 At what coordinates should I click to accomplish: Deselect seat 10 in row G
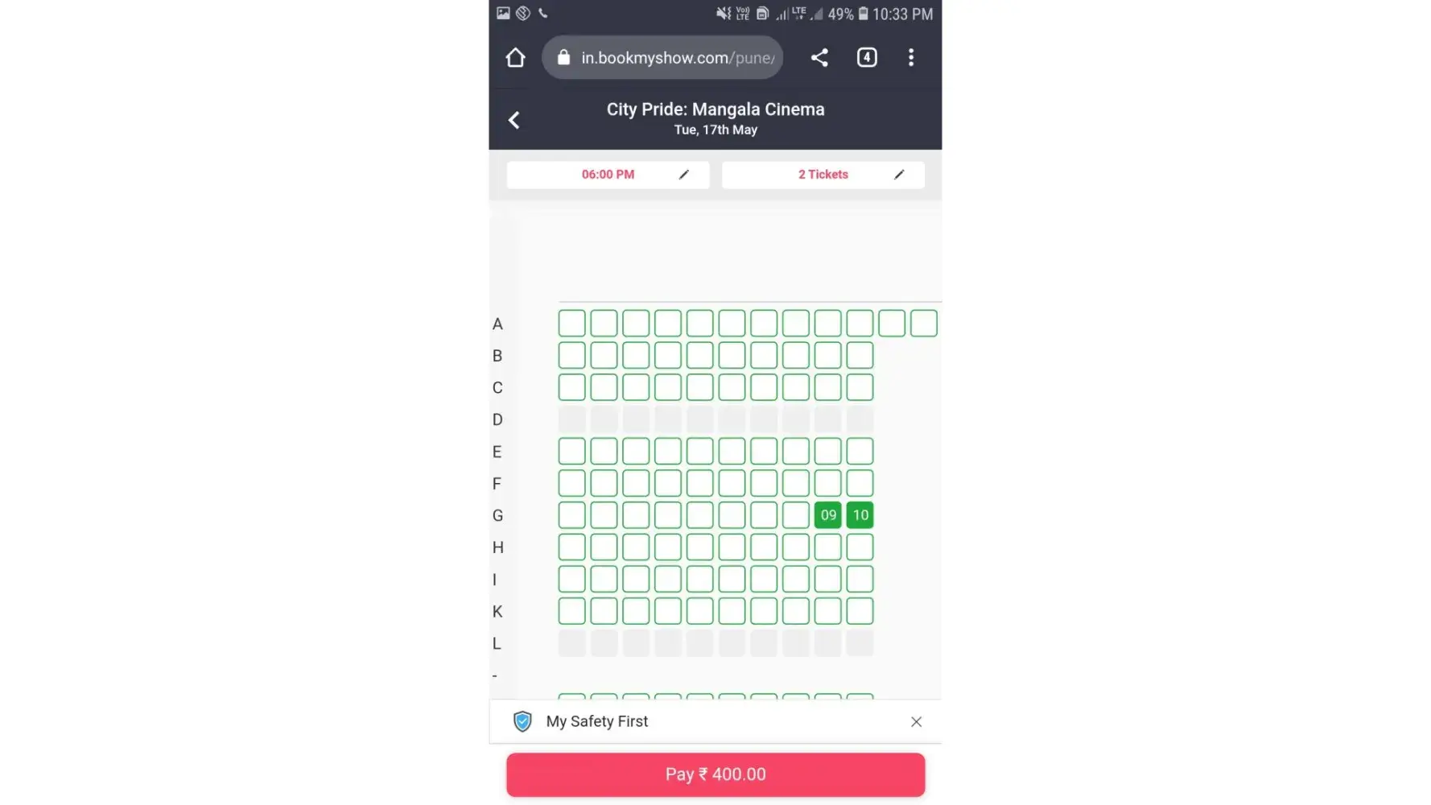click(860, 515)
